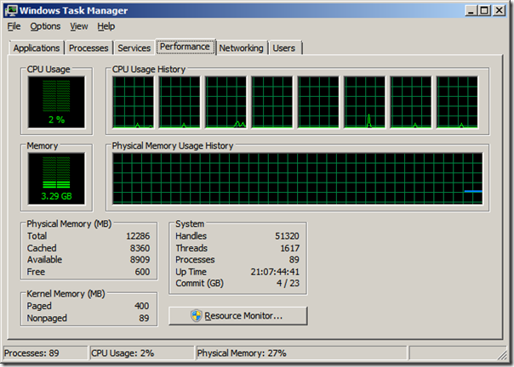Click the Resource Monitor button
Image resolution: width=514 pixels, height=367 pixels.
(238, 315)
